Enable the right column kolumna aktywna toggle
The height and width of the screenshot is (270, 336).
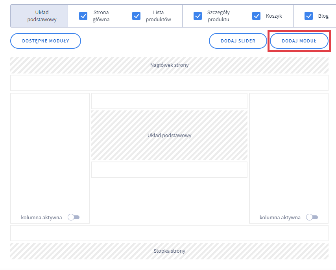pyautogui.click(x=312, y=217)
